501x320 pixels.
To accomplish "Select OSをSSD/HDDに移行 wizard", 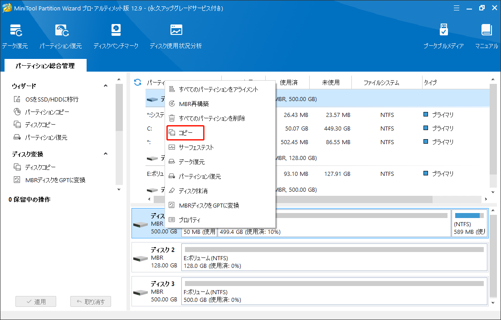I will tap(46, 99).
